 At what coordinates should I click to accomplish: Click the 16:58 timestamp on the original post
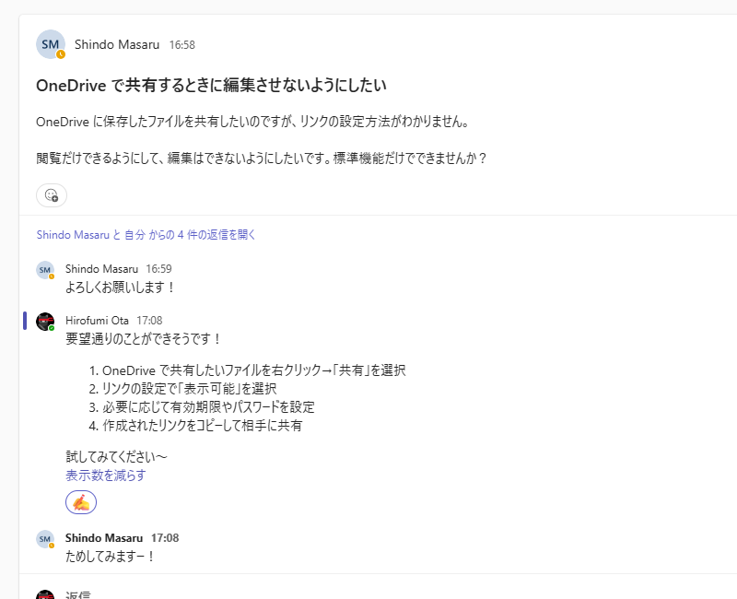coord(181,45)
